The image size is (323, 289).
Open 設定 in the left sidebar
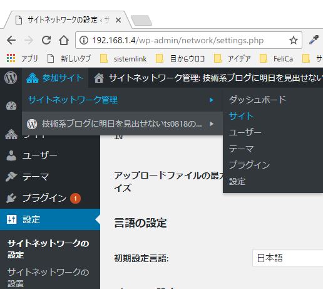click(50, 219)
